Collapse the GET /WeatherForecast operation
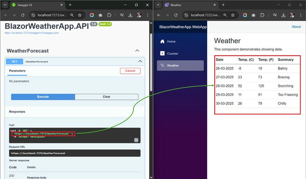This screenshot has height=179, width=306. tap(140, 61)
